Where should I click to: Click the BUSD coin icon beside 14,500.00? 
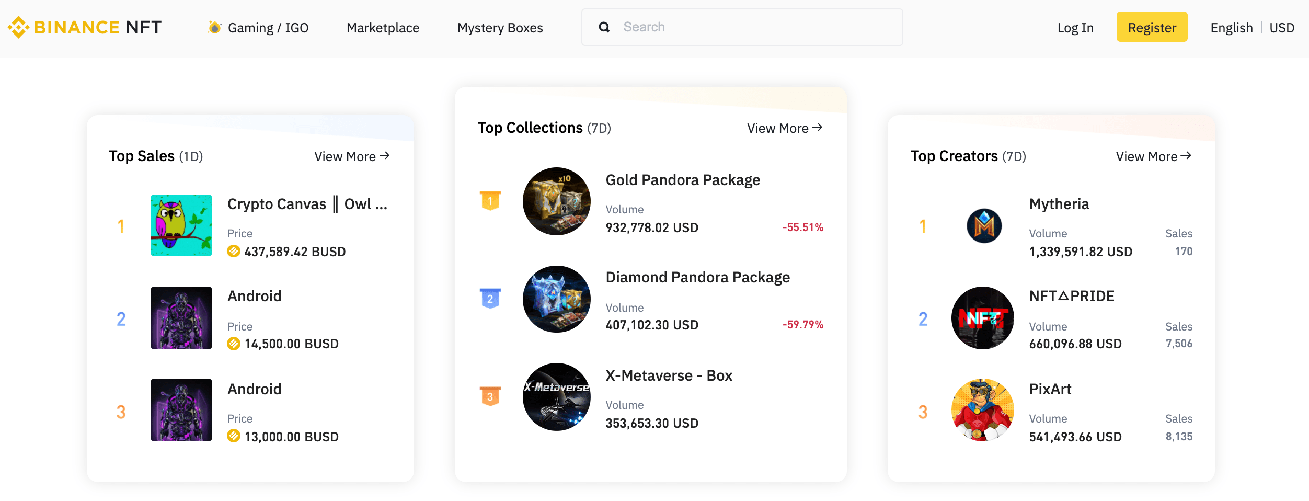[234, 344]
